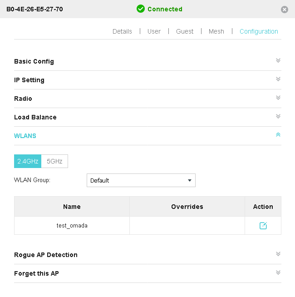The image size is (295, 297).
Task: Expand the Load Balance chevron
Action: tap(278, 116)
